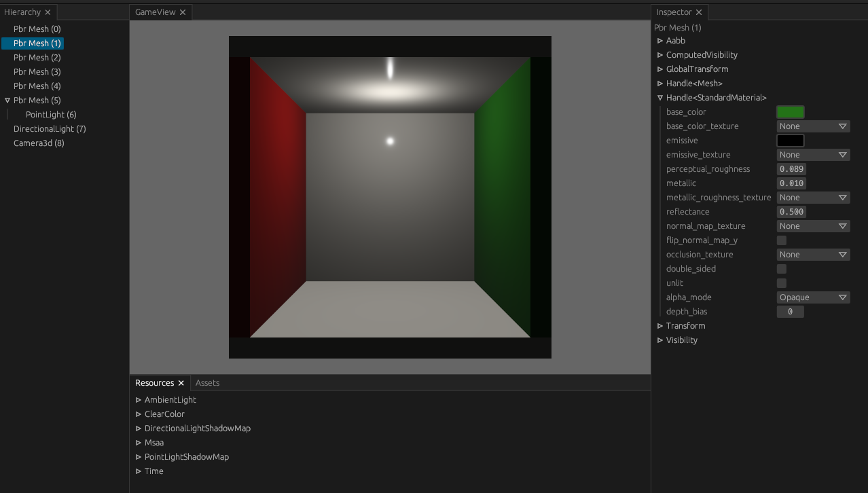The height and width of the screenshot is (493, 868).
Task: Select the Hierarchy tab
Action: (x=22, y=12)
